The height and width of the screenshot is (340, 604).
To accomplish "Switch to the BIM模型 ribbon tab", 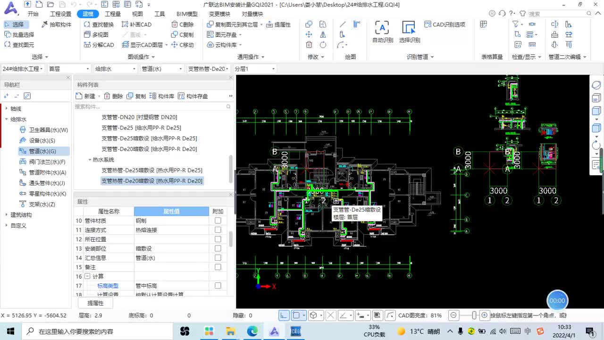I will pyautogui.click(x=187, y=14).
